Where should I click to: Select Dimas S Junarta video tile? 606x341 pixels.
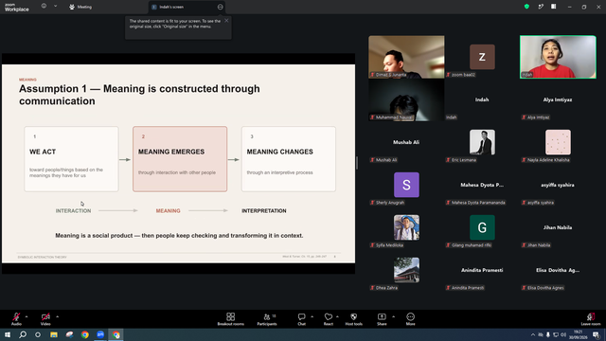click(406, 57)
